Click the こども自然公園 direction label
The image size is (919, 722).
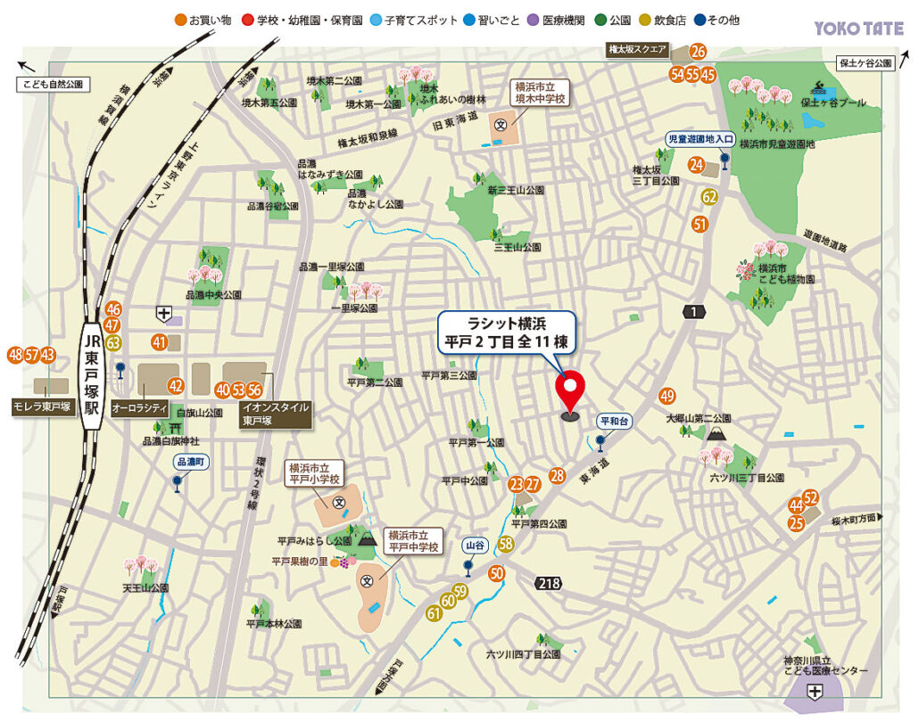pos(54,85)
